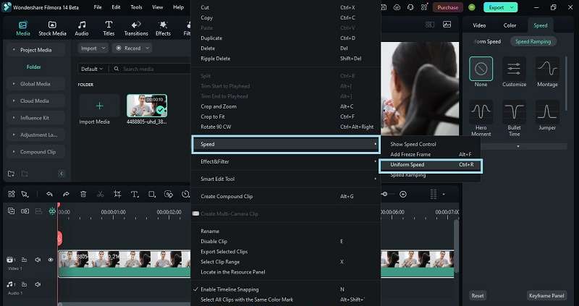The width and height of the screenshot is (579, 306).
Task: Toggle the green magnetic timeline icon
Action: [x=52, y=211]
